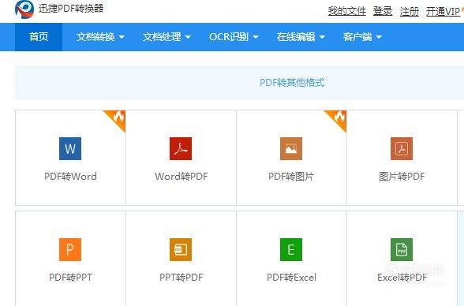
Task: Click the PDF转图片 label text
Action: (291, 177)
